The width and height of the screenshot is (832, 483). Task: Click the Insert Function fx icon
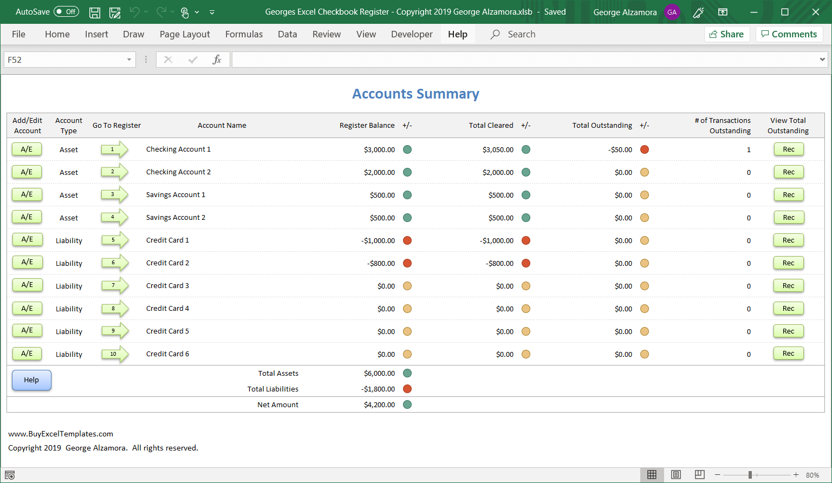click(x=217, y=60)
